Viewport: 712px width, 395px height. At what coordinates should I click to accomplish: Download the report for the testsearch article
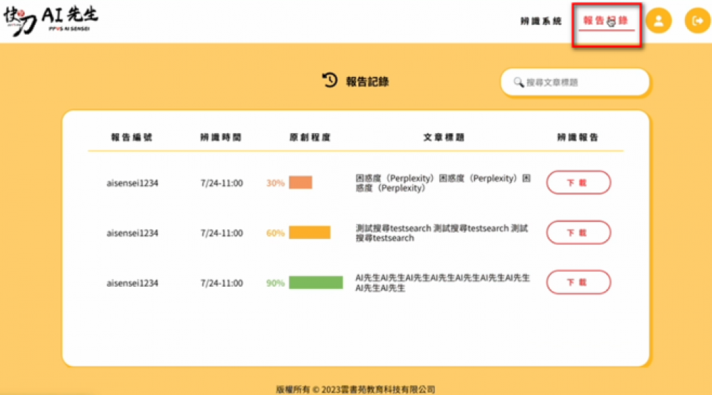click(578, 233)
